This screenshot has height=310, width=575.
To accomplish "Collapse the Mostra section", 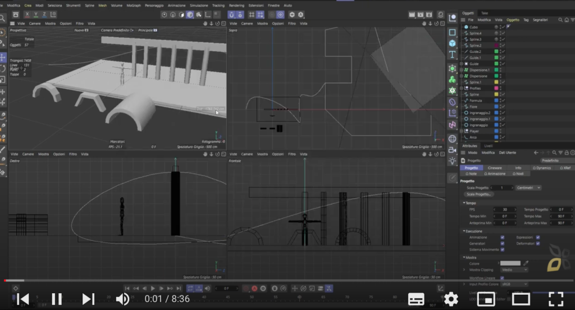I will pos(464,258).
